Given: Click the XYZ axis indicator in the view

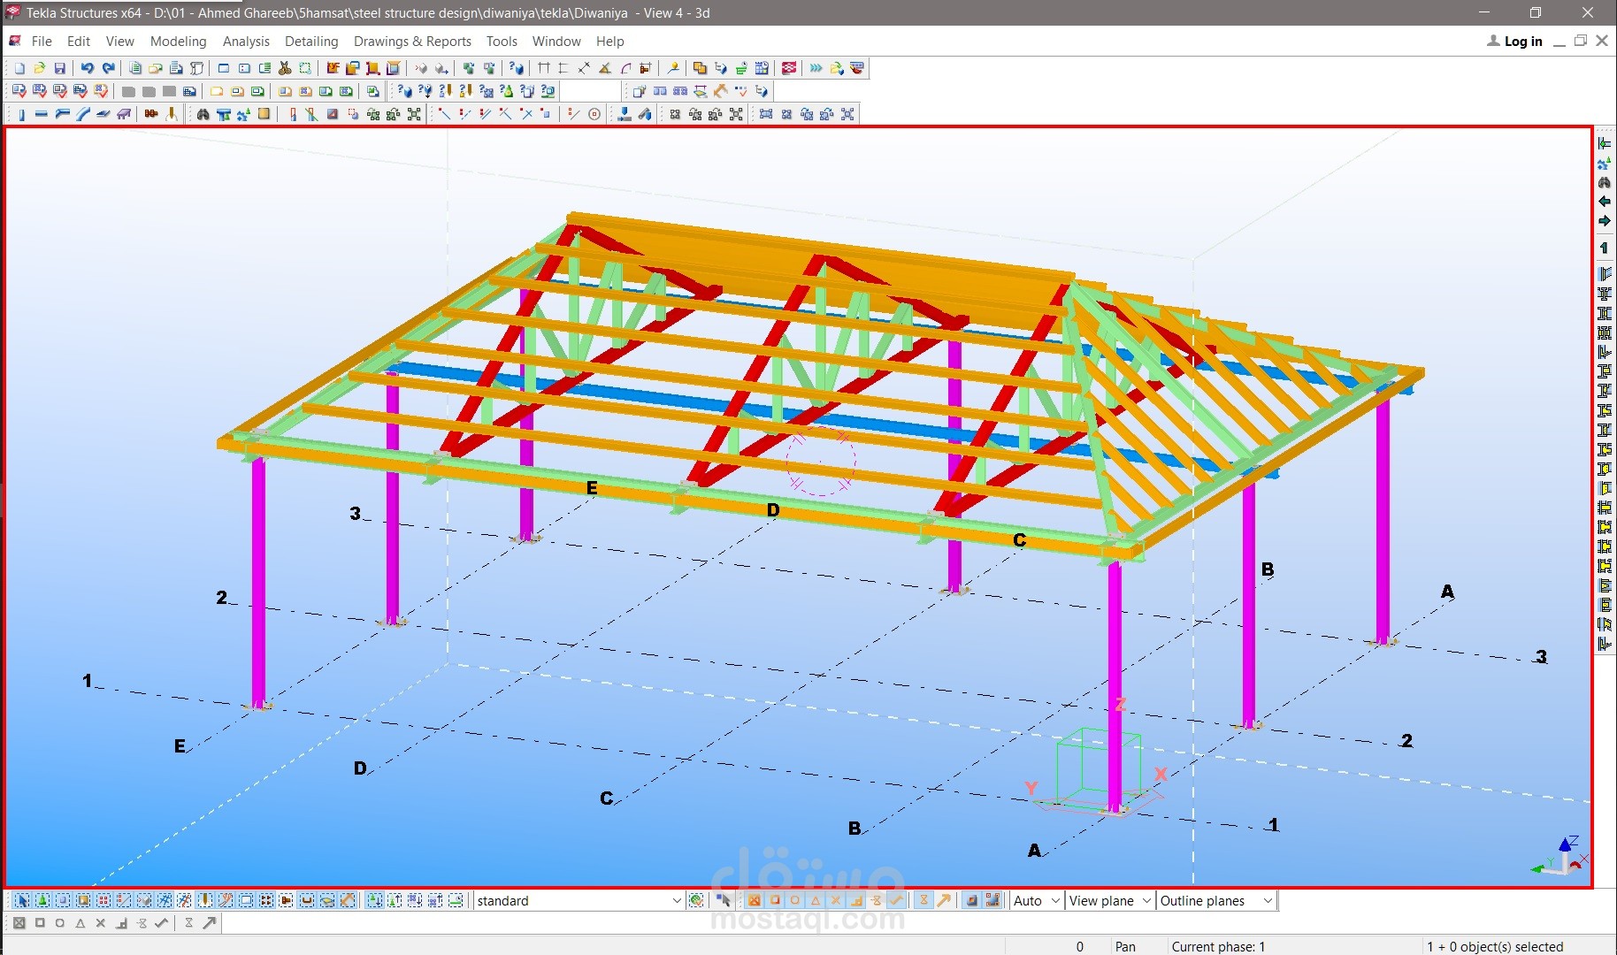Looking at the screenshot, I should tap(1560, 856).
